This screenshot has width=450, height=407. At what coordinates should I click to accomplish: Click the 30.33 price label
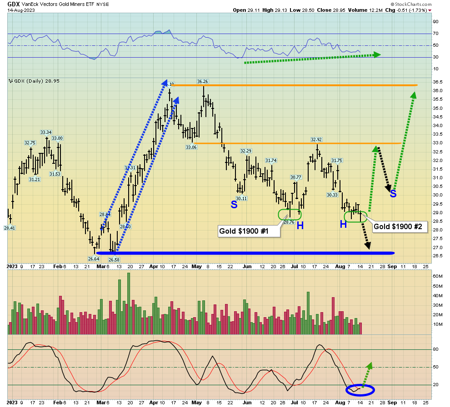[332, 195]
